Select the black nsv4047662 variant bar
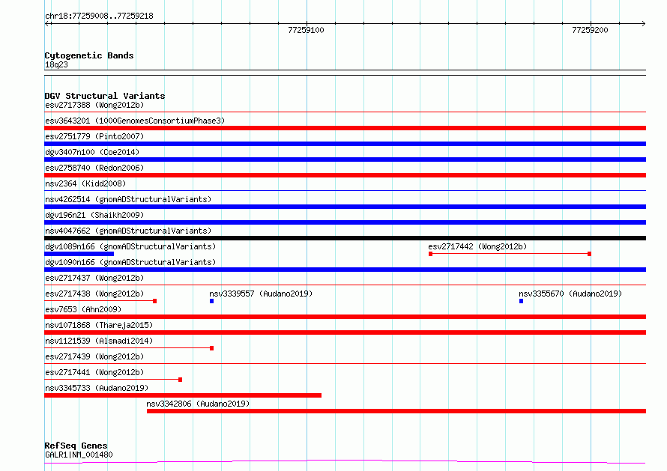This screenshot has width=667, height=471. pos(345,238)
